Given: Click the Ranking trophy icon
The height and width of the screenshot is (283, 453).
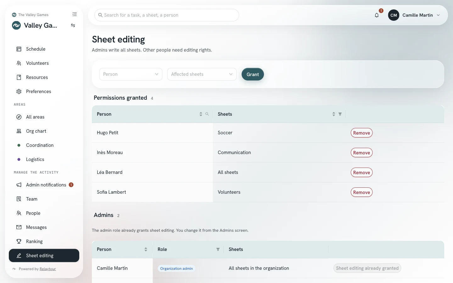Looking at the screenshot, I should coord(19,241).
